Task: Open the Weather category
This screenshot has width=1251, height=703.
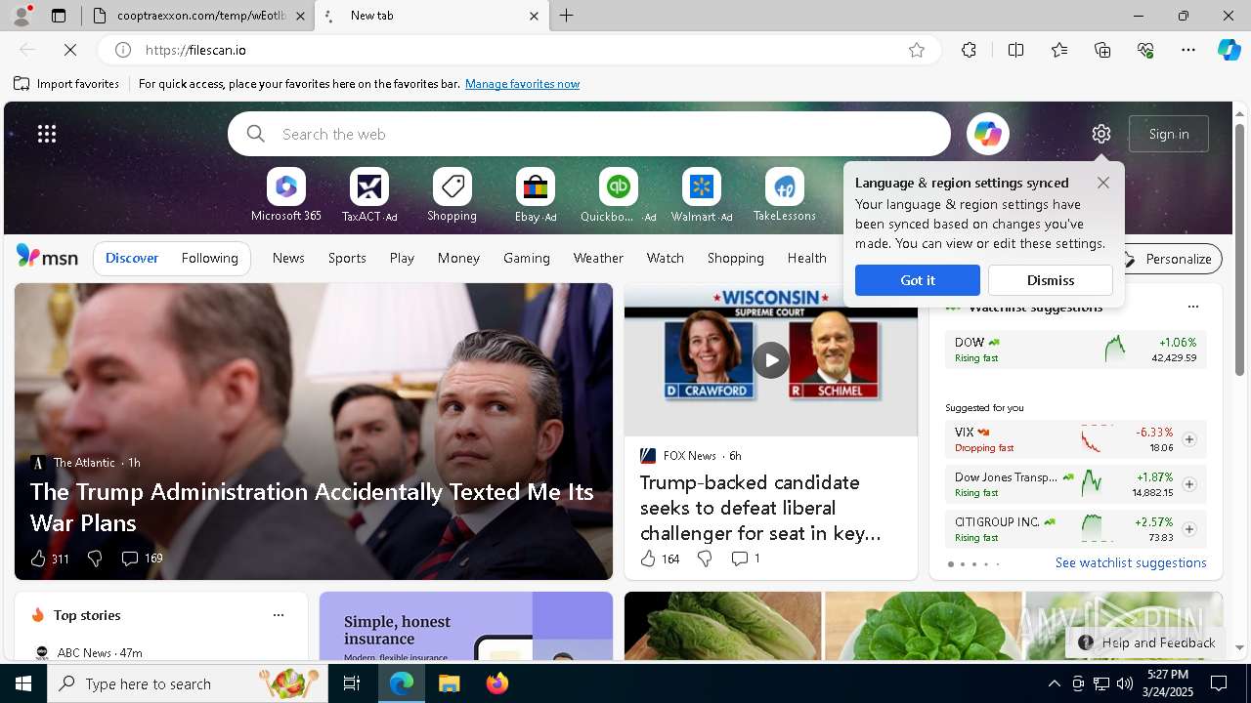Action: click(x=598, y=258)
